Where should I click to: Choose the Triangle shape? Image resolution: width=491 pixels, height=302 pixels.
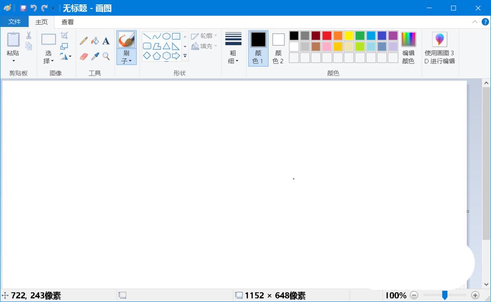click(x=166, y=46)
